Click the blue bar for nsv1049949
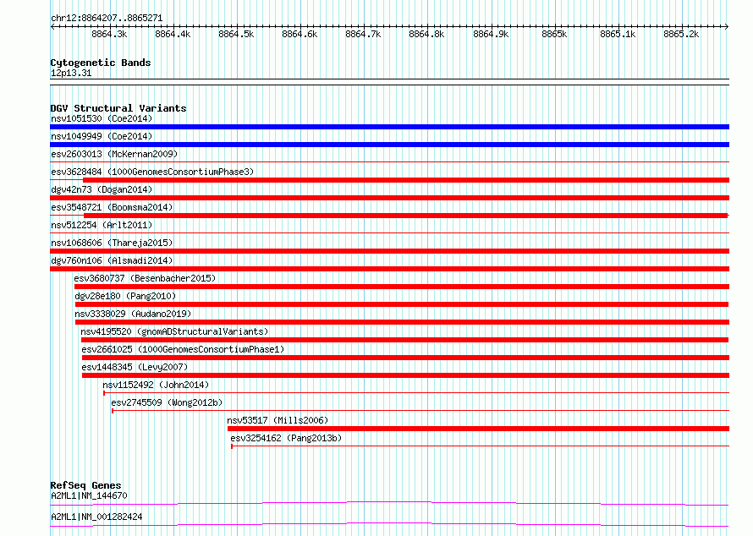The height and width of the screenshot is (536, 753). click(x=389, y=145)
